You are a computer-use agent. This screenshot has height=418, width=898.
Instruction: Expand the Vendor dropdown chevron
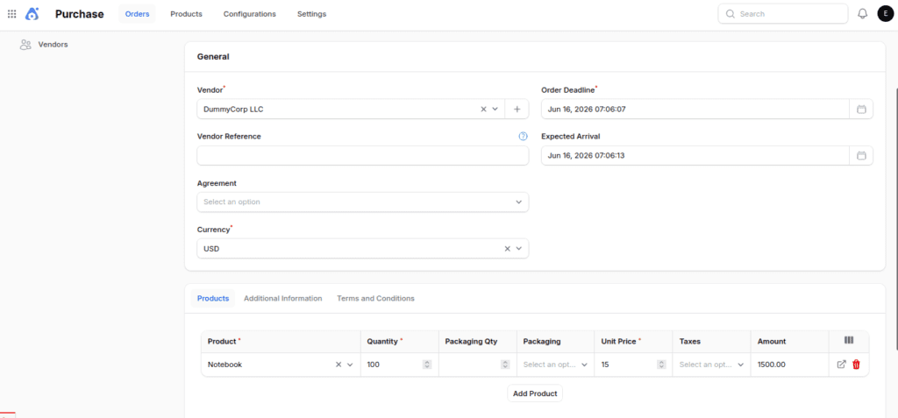(495, 109)
